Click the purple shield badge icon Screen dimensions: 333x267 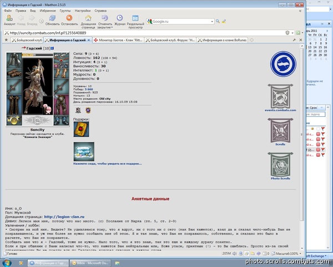pos(88,110)
